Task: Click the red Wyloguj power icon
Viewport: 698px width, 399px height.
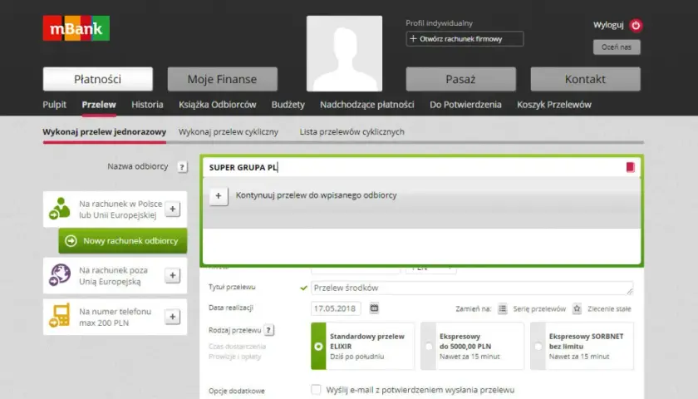Action: point(636,26)
